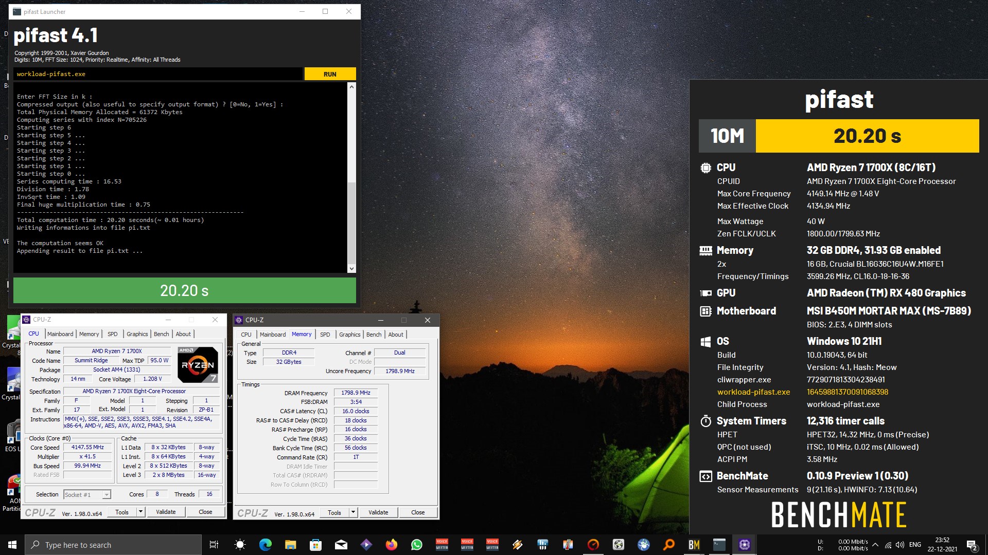Image resolution: width=988 pixels, height=555 pixels.
Task: Open WhatsApp from the taskbar
Action: [x=416, y=545]
